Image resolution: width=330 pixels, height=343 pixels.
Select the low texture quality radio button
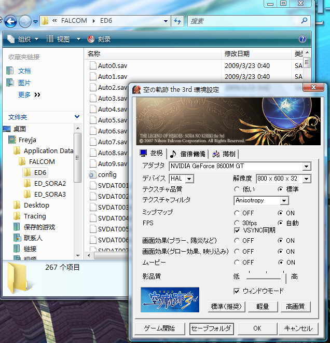(x=237, y=189)
